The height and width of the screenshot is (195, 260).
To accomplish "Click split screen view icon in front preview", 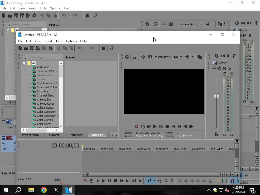I will (x=150, y=57).
